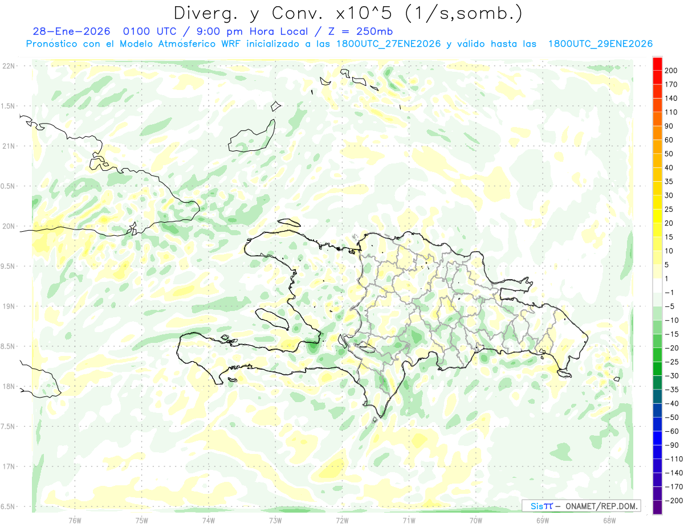Click the '75W' longitude label
684x528 pixels.
click(142, 519)
